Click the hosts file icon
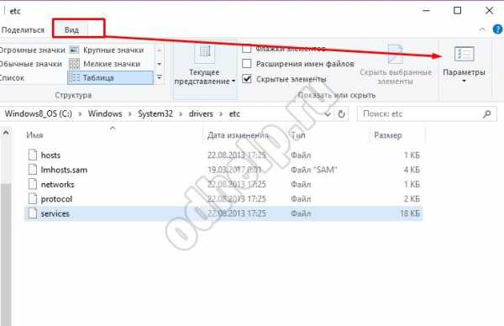The width and height of the screenshot is (504, 326). [33, 155]
